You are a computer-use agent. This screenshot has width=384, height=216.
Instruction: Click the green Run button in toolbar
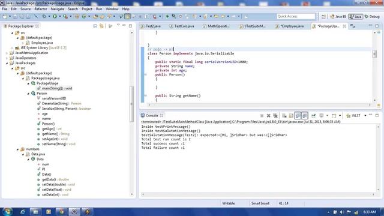(55, 16)
